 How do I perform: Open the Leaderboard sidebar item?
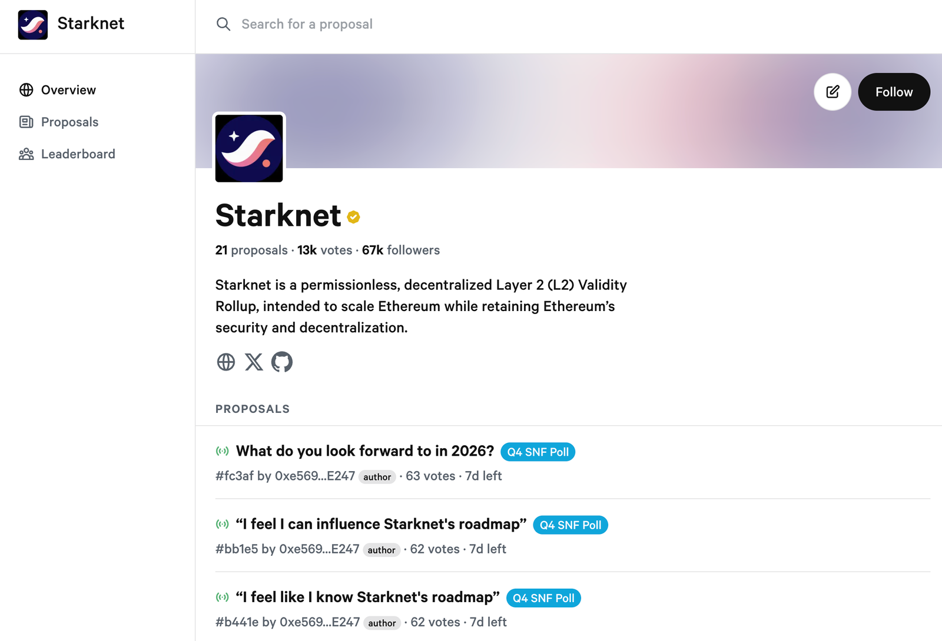pos(78,154)
